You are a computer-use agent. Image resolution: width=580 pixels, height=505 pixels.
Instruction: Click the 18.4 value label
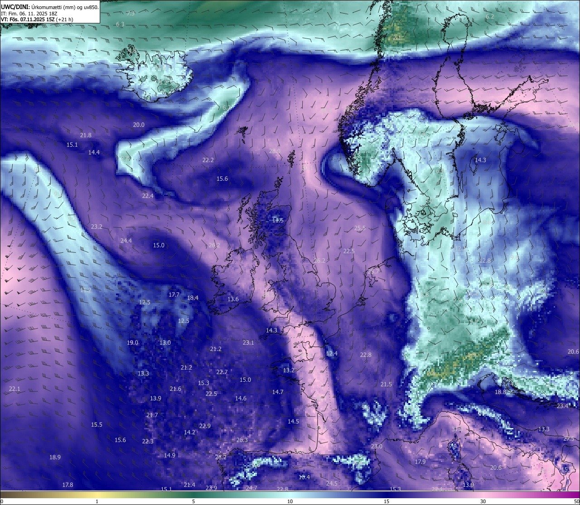click(193, 298)
